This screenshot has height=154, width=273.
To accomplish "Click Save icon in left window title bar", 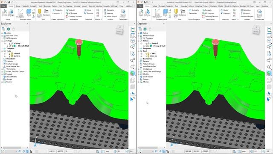I will pos(9,2).
